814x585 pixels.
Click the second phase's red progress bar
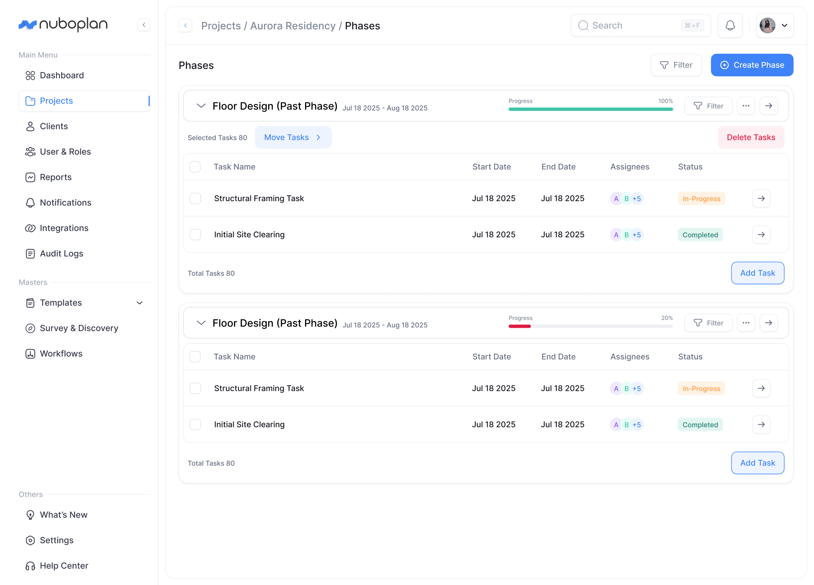pyautogui.click(x=520, y=326)
